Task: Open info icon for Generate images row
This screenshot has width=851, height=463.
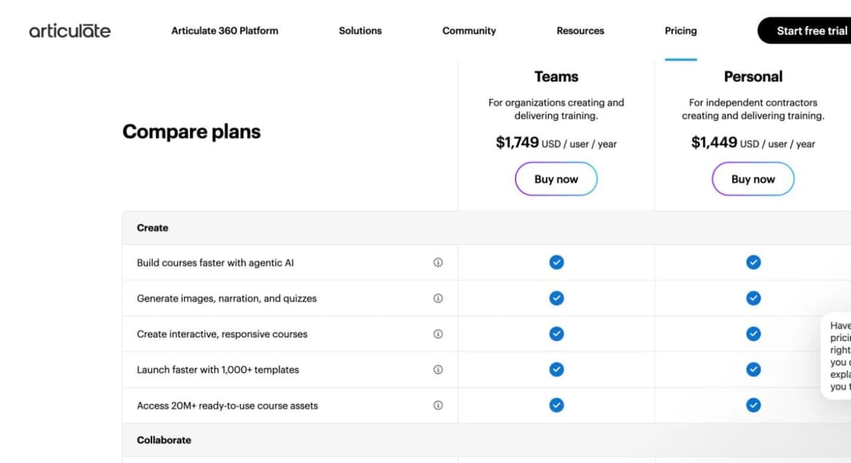Action: point(438,298)
